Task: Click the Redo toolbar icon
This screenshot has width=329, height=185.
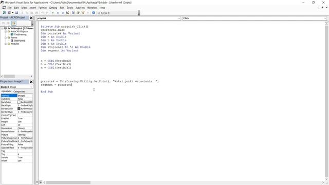Action: click(47, 13)
